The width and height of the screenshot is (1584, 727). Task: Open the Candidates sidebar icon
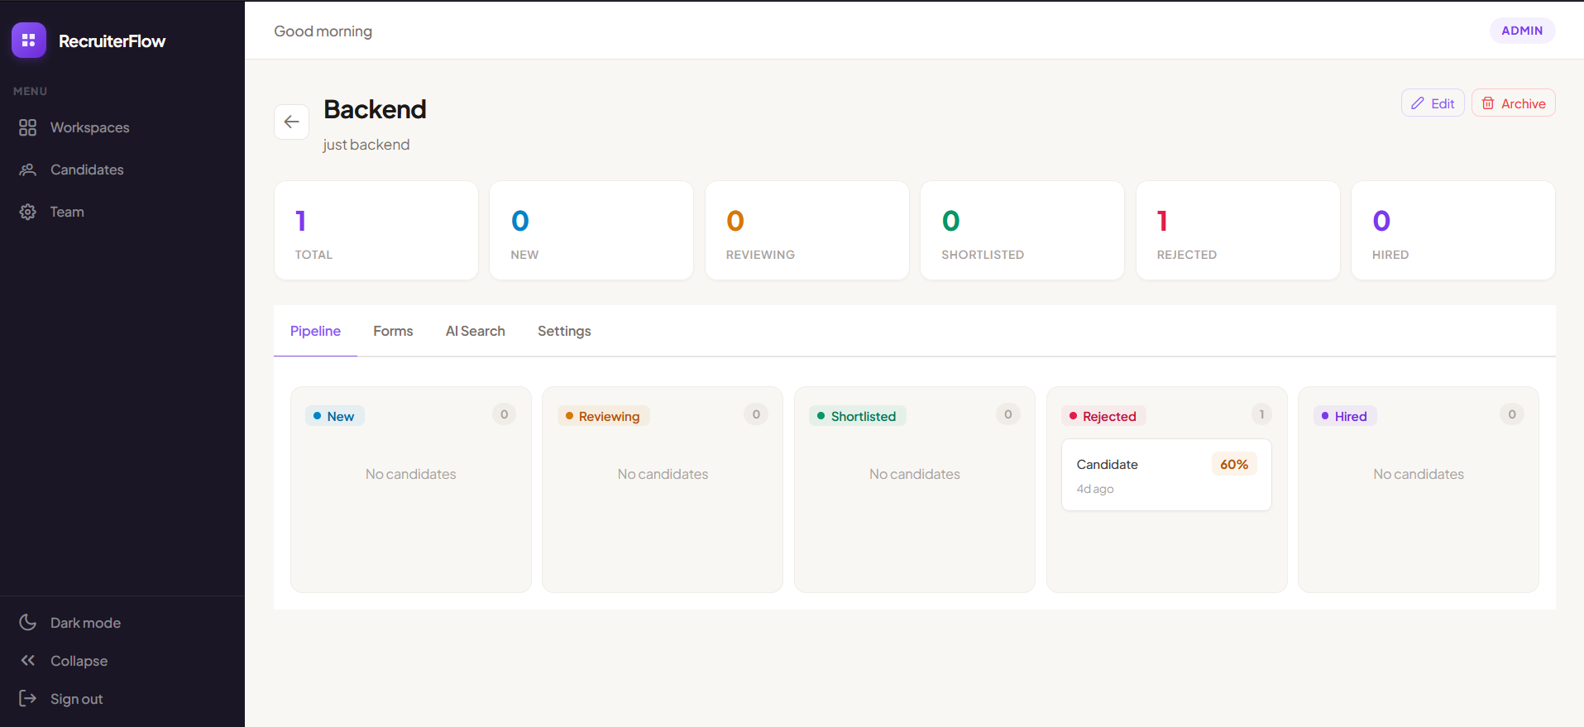28,170
